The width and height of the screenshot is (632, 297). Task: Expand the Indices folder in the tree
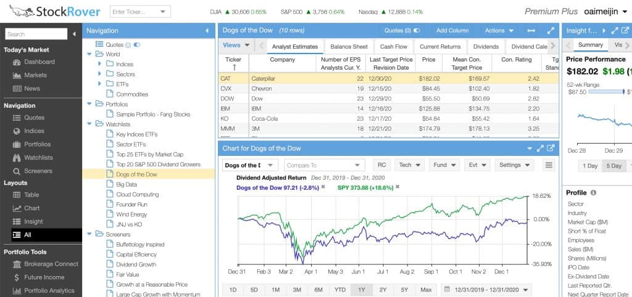[99, 64]
